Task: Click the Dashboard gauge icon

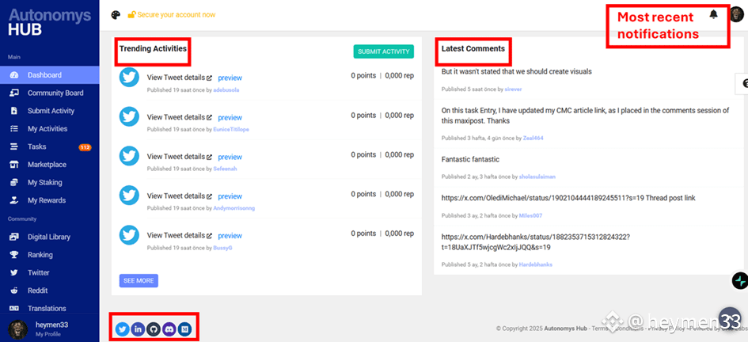Action: pos(13,75)
